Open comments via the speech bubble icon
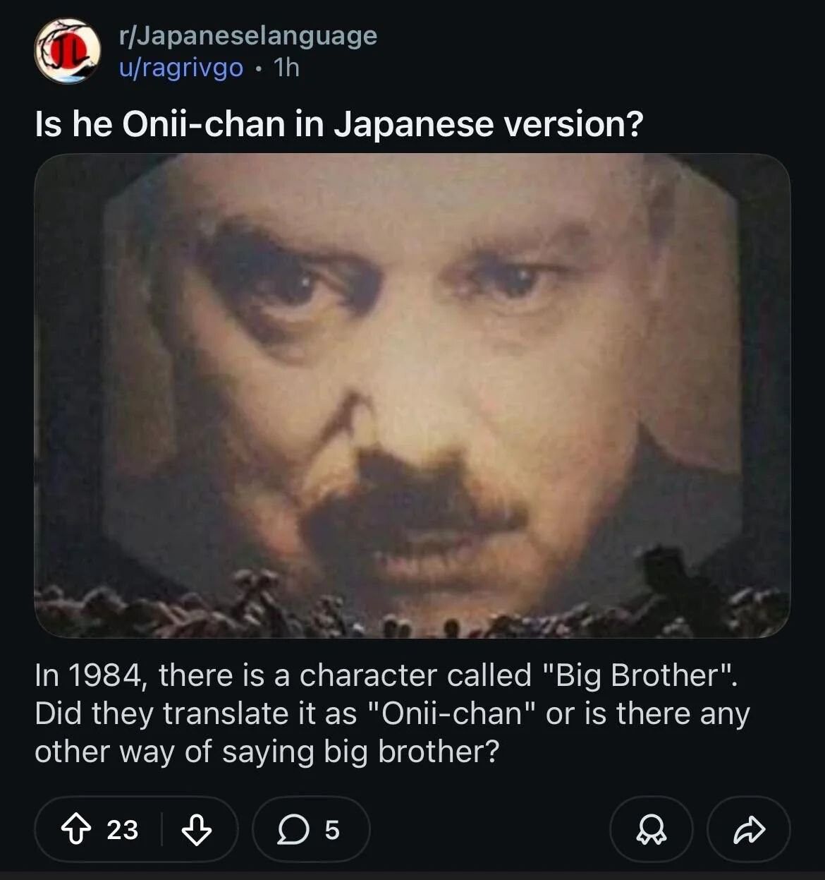 (295, 831)
